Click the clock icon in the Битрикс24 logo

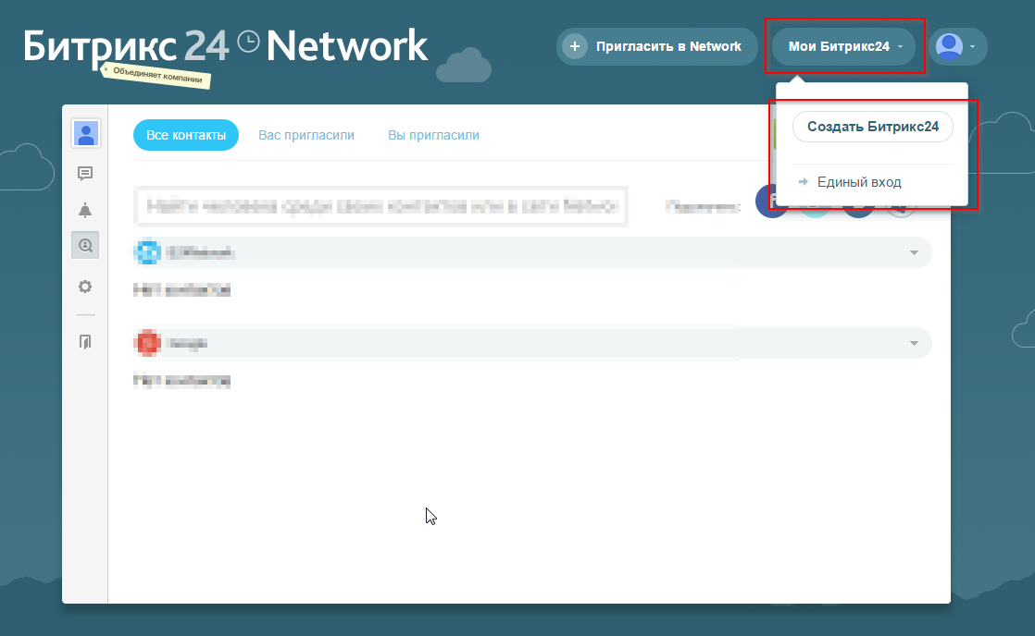click(x=248, y=43)
